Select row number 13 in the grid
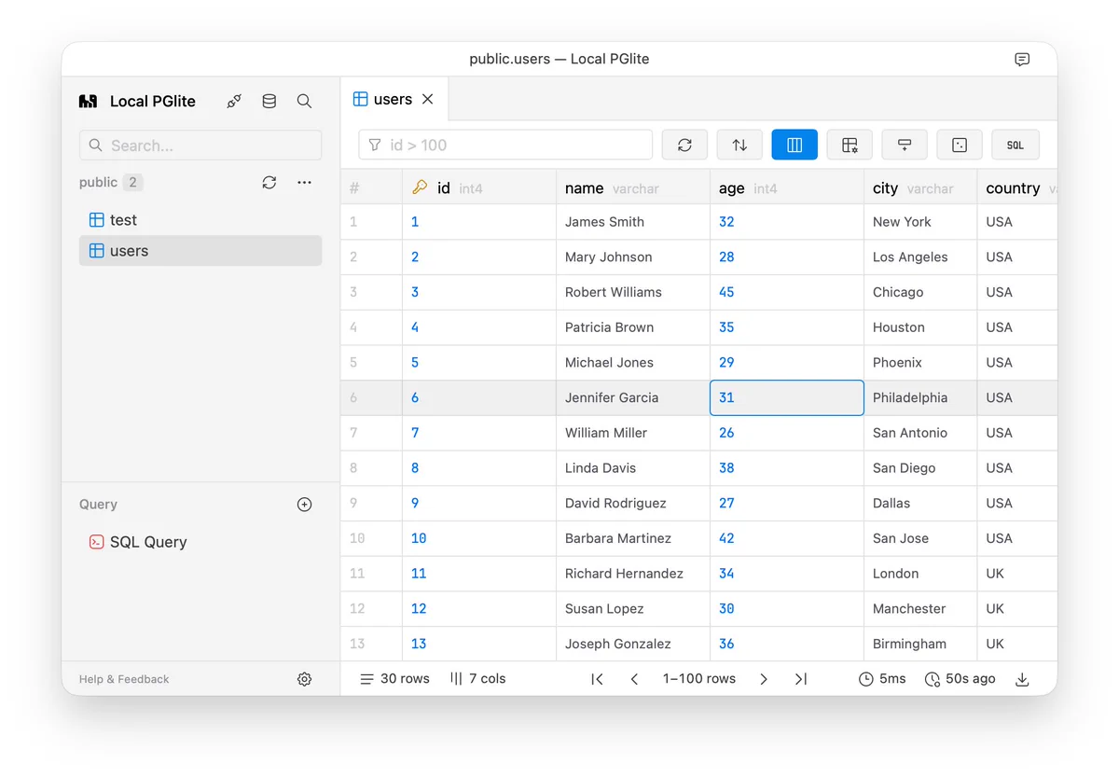Image resolution: width=1119 pixels, height=777 pixels. pyautogui.click(x=371, y=644)
